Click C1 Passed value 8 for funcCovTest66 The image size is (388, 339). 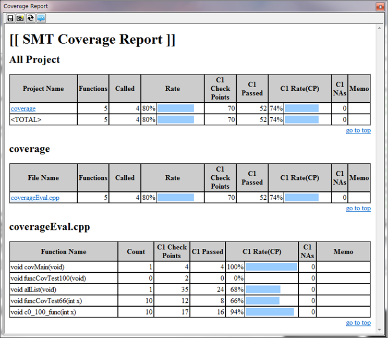222,301
